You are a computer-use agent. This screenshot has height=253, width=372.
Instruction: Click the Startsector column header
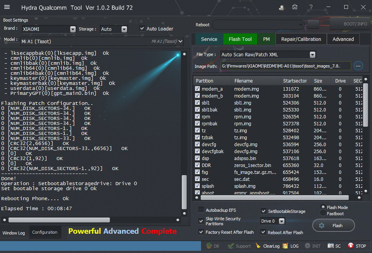click(295, 81)
